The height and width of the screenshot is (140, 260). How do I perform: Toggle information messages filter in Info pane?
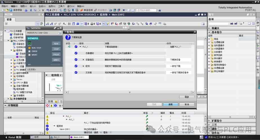(x=55, y=105)
